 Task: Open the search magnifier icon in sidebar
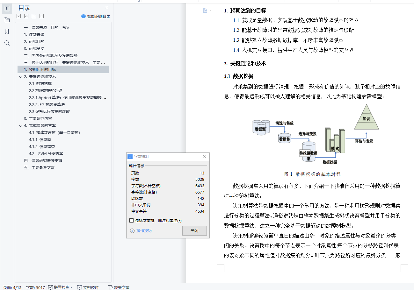tap(7, 43)
